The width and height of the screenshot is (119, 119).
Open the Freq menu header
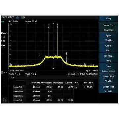[108, 19]
